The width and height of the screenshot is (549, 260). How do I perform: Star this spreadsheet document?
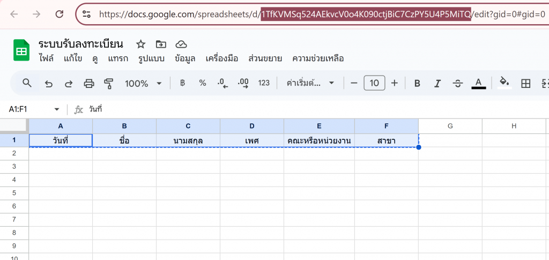pos(140,44)
